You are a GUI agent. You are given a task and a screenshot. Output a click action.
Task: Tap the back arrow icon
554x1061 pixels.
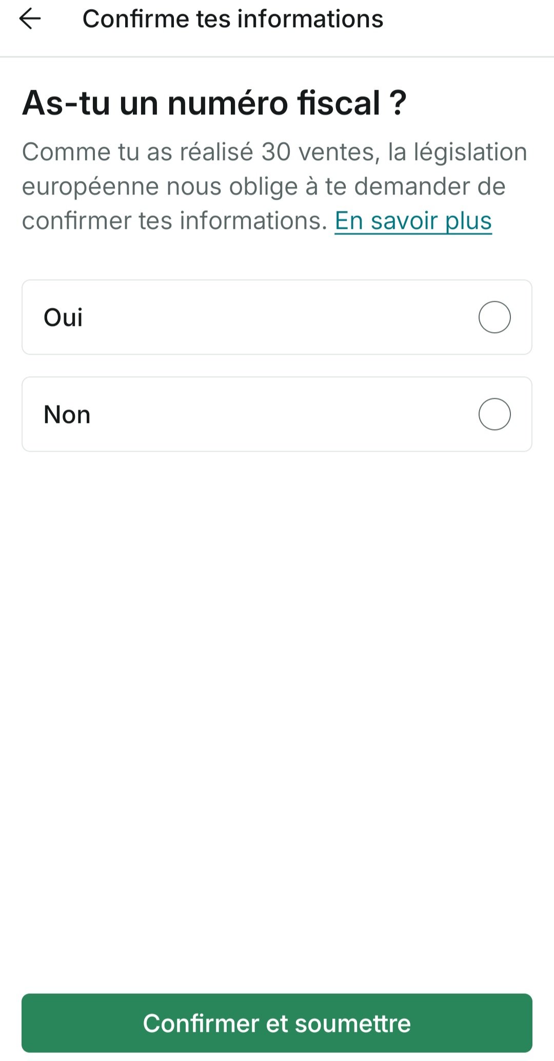coord(30,19)
